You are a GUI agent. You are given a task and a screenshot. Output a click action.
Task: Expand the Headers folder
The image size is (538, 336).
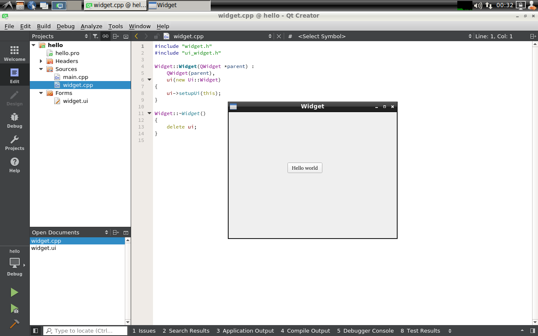[41, 61]
